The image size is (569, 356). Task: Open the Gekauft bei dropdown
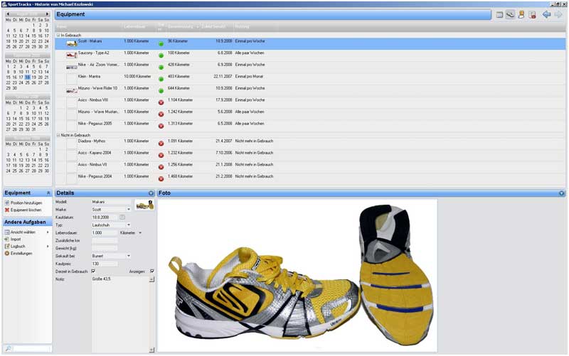(129, 256)
